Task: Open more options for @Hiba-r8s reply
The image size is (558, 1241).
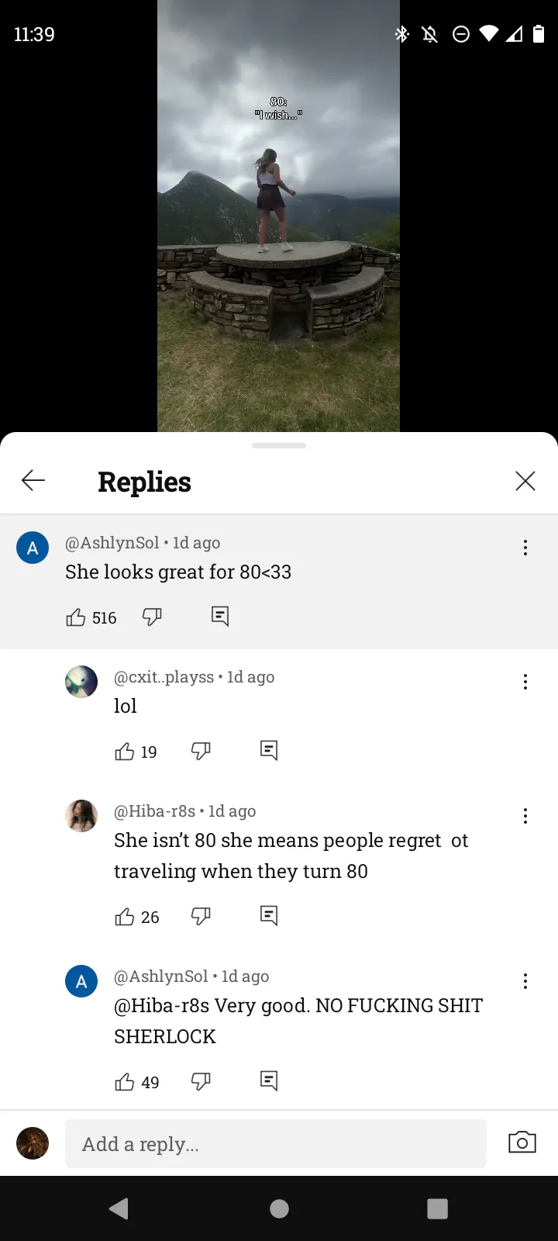Action: point(525,816)
